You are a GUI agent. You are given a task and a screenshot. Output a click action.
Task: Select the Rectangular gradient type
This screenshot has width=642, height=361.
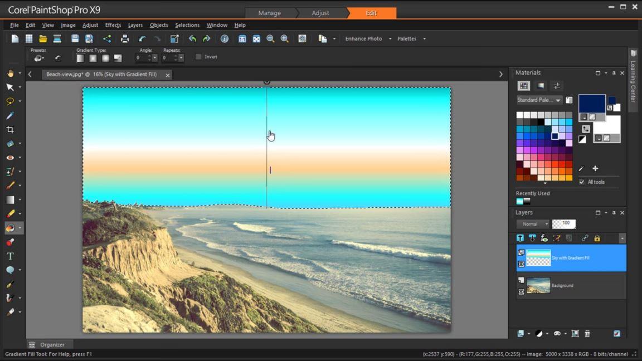click(93, 58)
